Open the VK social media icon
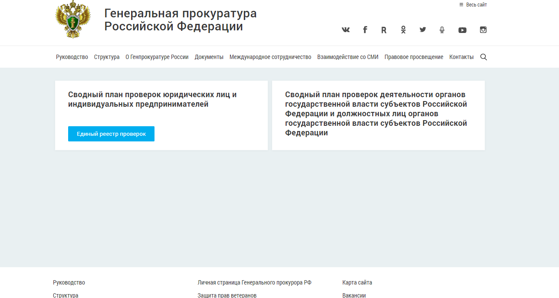Screen dimensions: 559x298 345,30
